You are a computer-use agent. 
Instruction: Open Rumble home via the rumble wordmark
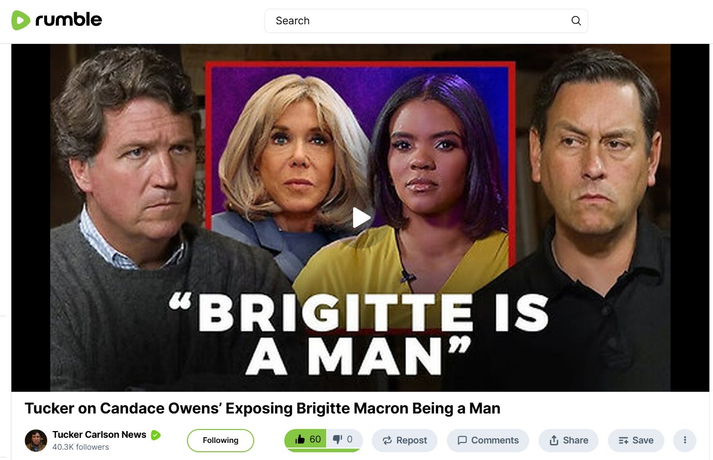click(68, 20)
